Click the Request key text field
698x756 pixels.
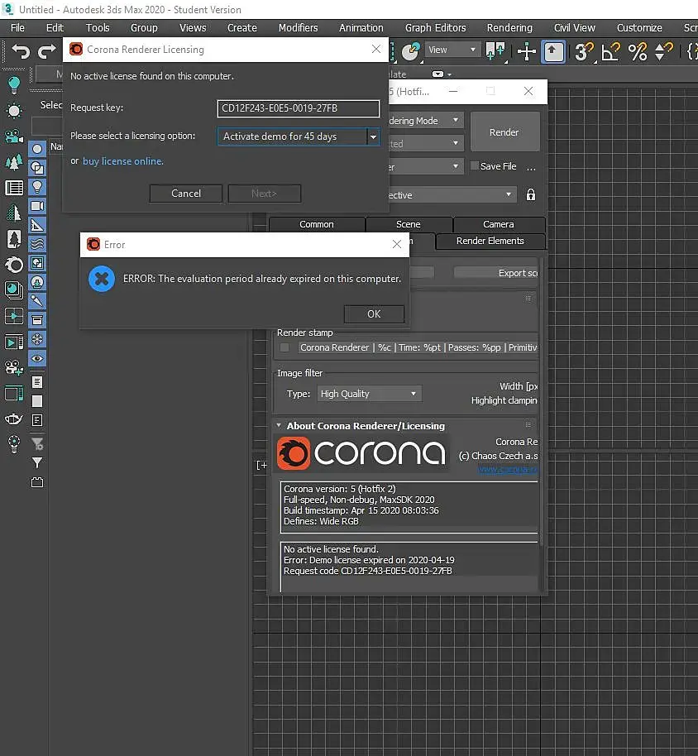pos(298,108)
